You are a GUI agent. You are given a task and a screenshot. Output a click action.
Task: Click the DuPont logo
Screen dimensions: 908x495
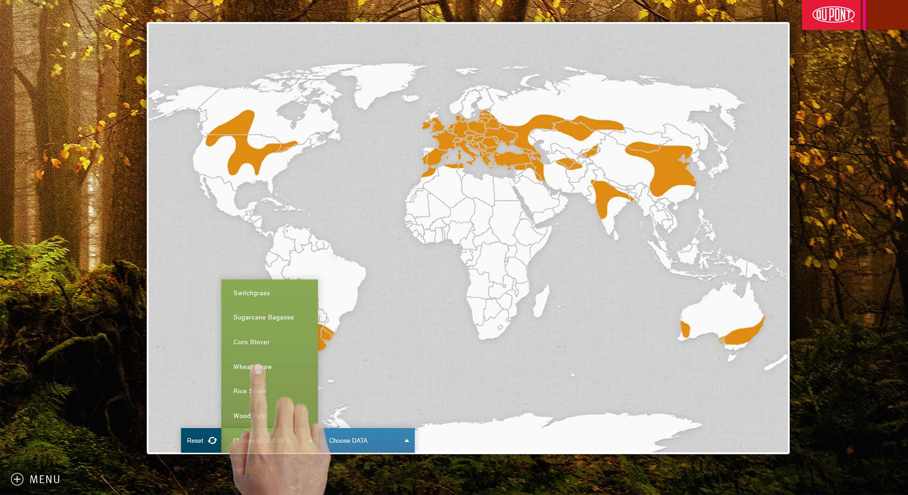(x=833, y=15)
